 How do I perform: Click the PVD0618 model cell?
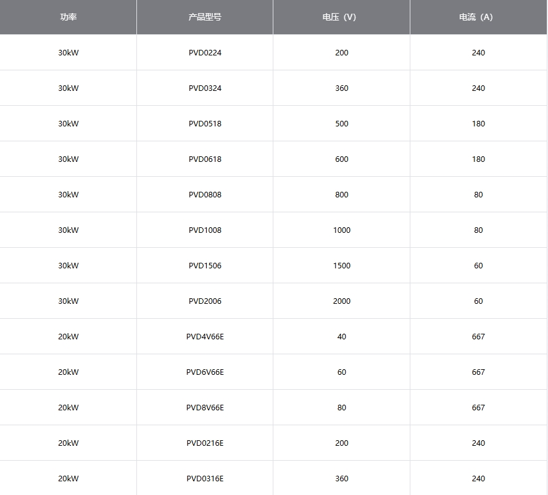205,159
